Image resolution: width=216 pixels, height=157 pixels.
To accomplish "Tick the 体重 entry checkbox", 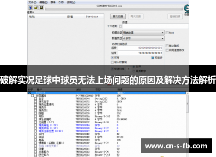I will (35, 149).
